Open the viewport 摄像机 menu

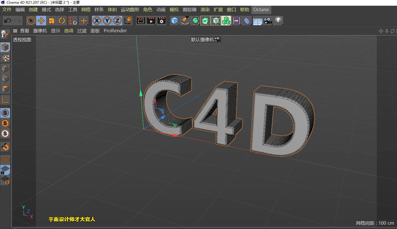(x=40, y=31)
